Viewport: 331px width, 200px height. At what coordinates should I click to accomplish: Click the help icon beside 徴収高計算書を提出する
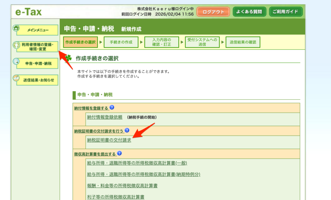pyautogui.click(x=120, y=154)
